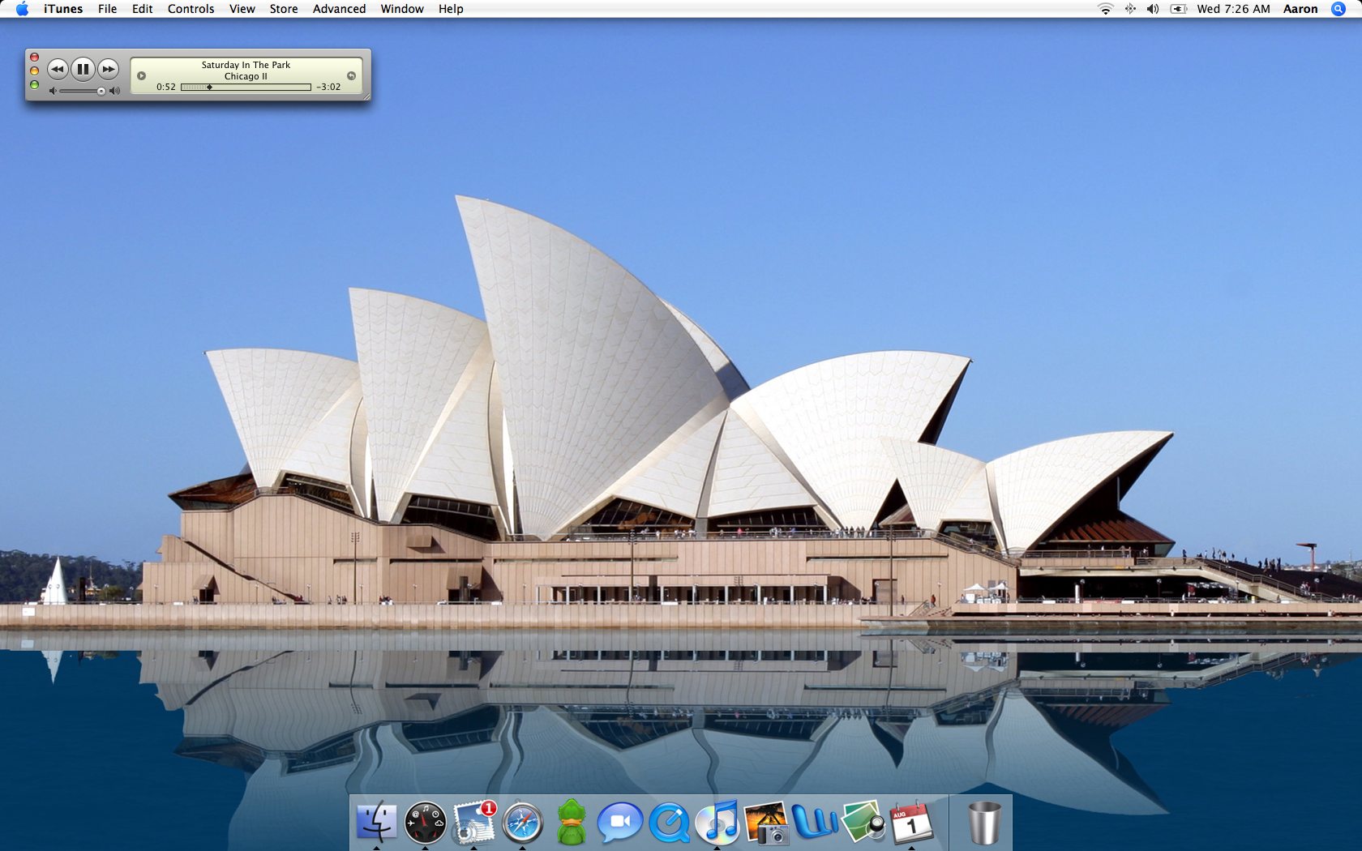Click the circular arrow on display right
Screen dimensions: 1362x851
(x=351, y=75)
